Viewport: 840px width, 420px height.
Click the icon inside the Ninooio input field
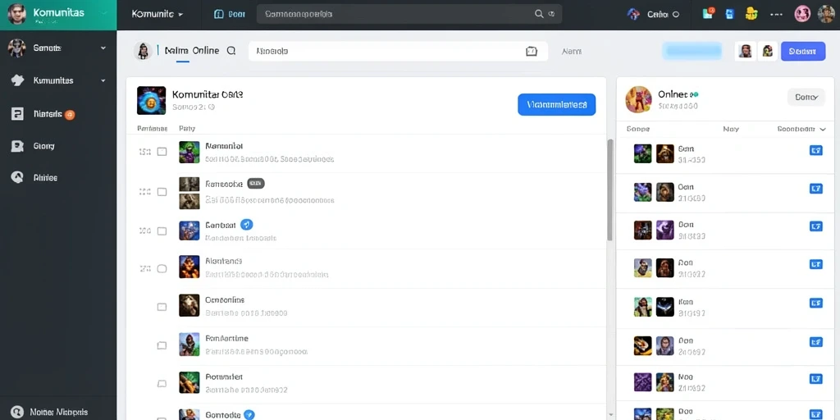(531, 52)
